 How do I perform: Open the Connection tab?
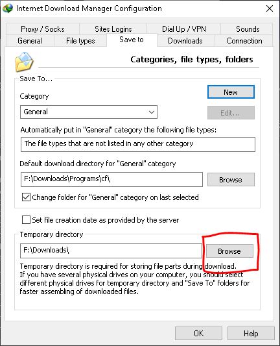tap(244, 41)
